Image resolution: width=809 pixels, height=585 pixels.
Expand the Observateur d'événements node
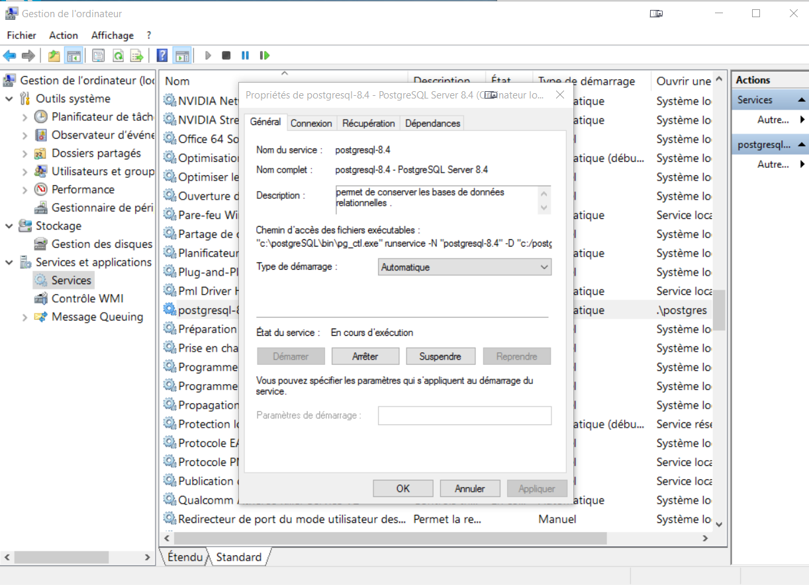point(24,135)
